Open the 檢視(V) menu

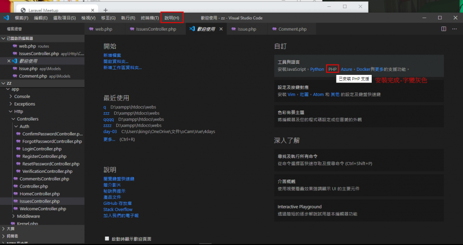click(88, 18)
